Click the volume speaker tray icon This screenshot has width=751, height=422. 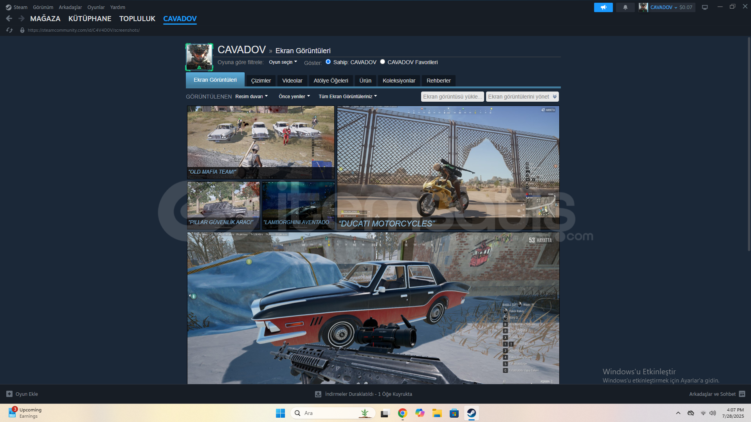(713, 413)
